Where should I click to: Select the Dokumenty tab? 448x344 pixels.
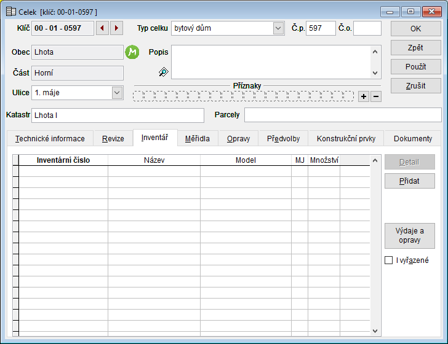412,139
